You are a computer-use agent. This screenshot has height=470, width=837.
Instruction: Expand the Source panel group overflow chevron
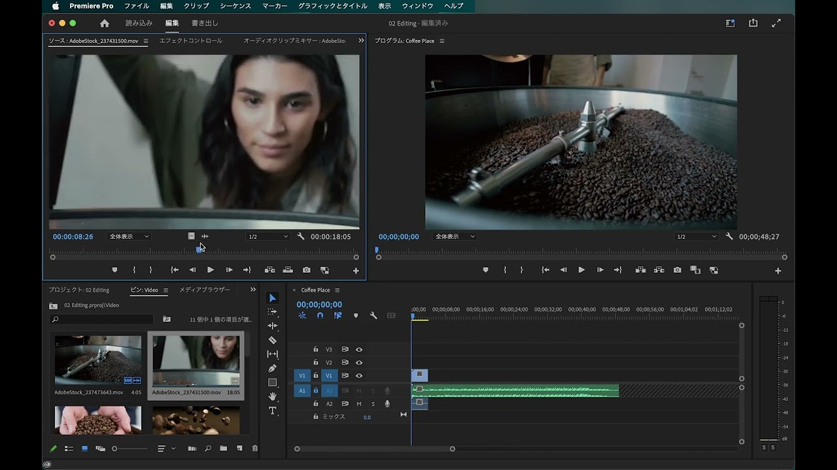click(361, 40)
